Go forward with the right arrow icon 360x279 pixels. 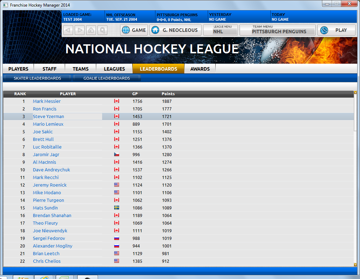click(79, 30)
